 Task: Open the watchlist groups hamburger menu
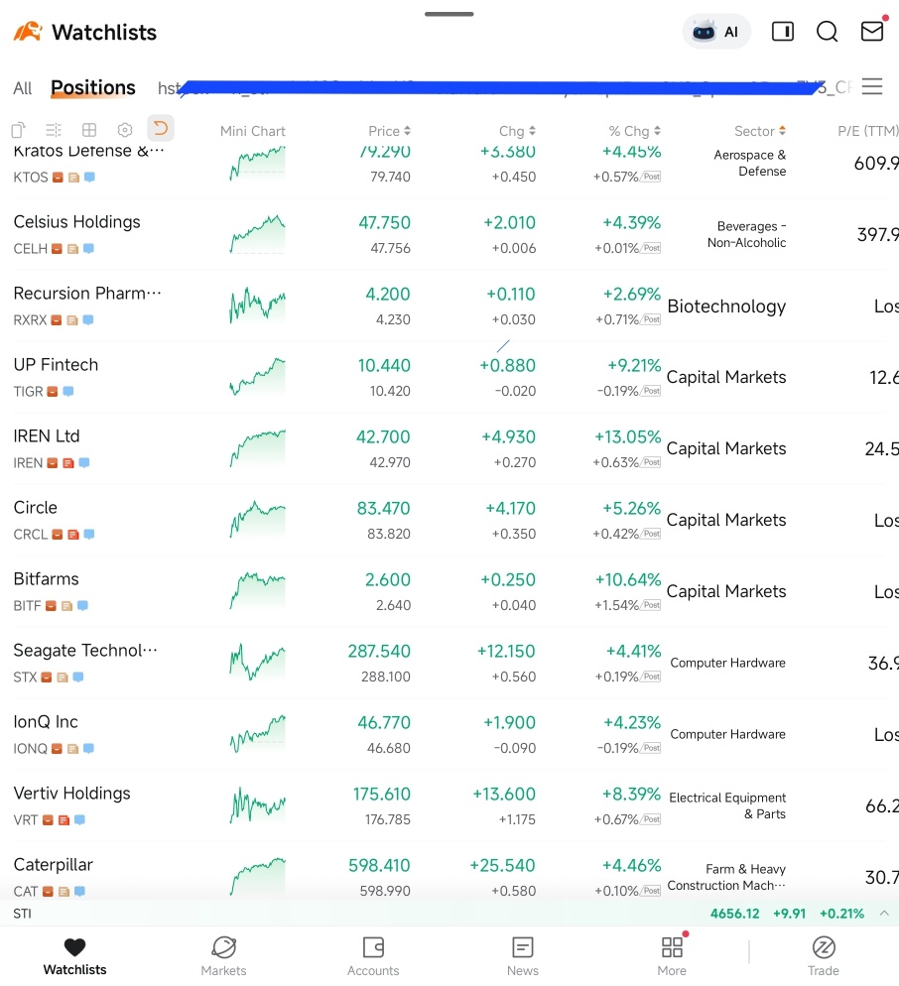point(872,86)
